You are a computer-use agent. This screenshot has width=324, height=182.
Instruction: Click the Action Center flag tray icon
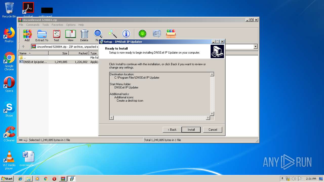[300, 179]
